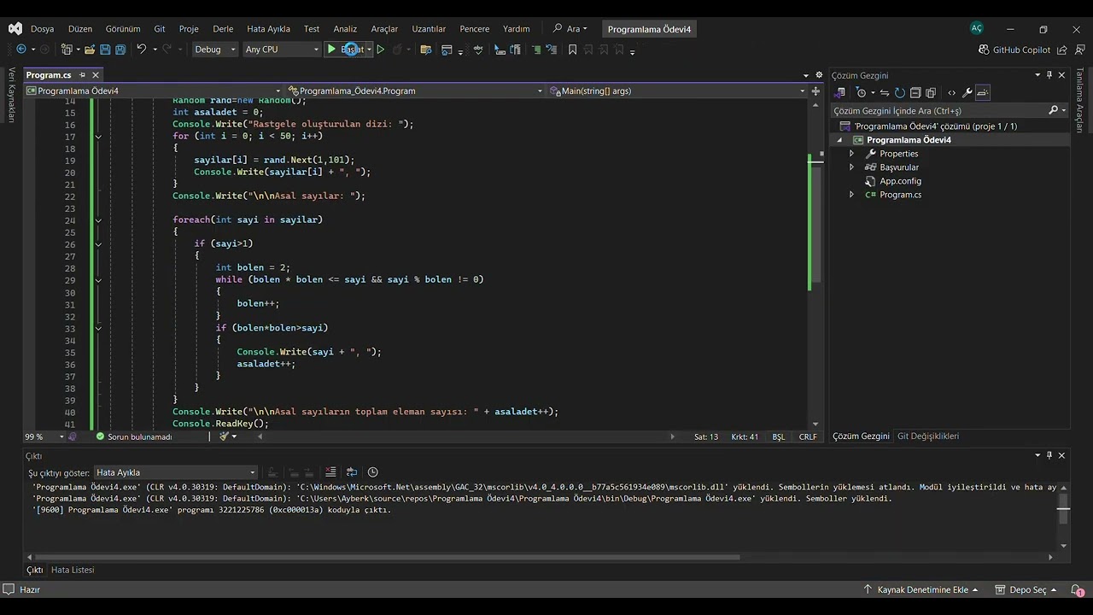Open the Hata Ayıkla output source dropdown
Image resolution: width=1093 pixels, height=615 pixels.
click(175, 472)
